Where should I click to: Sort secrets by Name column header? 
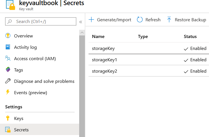(98, 36)
